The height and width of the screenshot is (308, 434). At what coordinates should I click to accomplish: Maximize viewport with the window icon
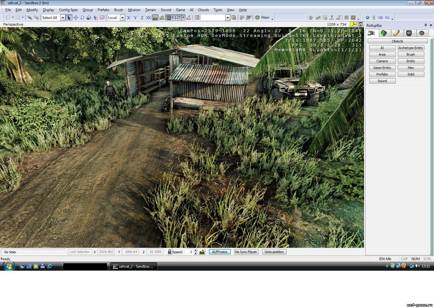[360, 24]
